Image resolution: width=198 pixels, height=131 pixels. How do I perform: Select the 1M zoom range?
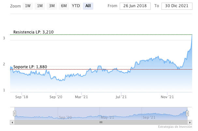[x=39, y=6]
